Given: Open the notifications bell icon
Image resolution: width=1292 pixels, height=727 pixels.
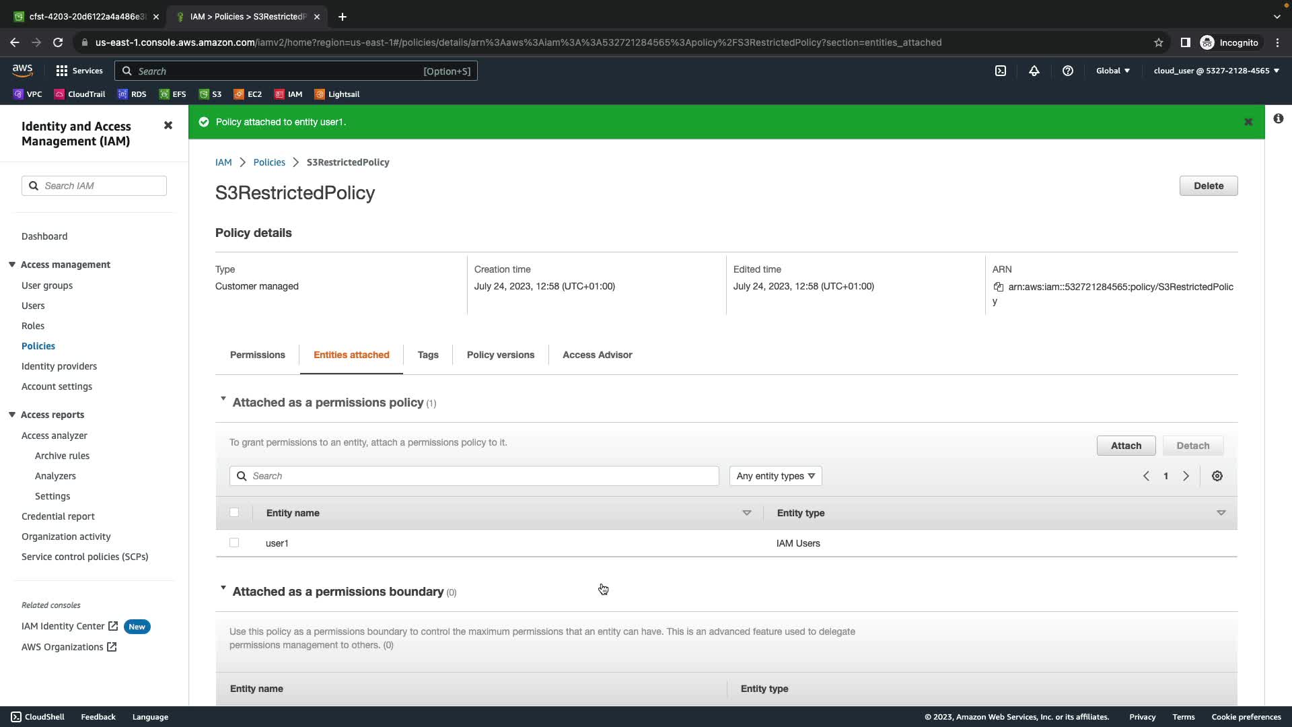Looking at the screenshot, I should [1034, 71].
